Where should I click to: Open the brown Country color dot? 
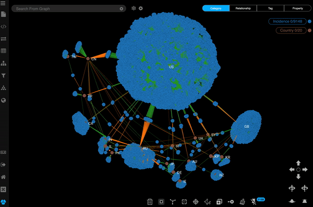coord(309,30)
